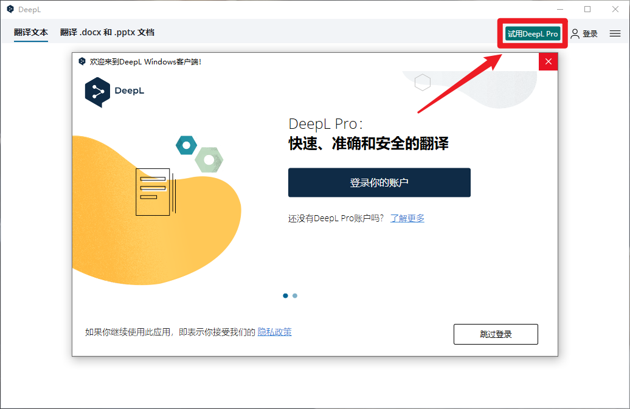
Task: Click the DeepL logo in the welcome dialog
Action: point(114,92)
